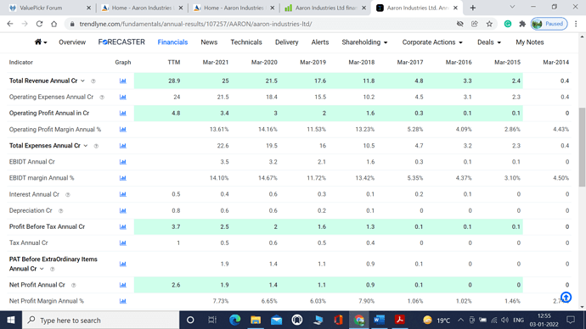Open the FORECASTER link
Screen dimensions: 586x329
point(121,42)
